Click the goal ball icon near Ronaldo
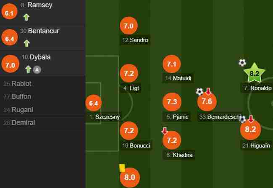This screenshot has height=188, width=273. click(x=242, y=63)
